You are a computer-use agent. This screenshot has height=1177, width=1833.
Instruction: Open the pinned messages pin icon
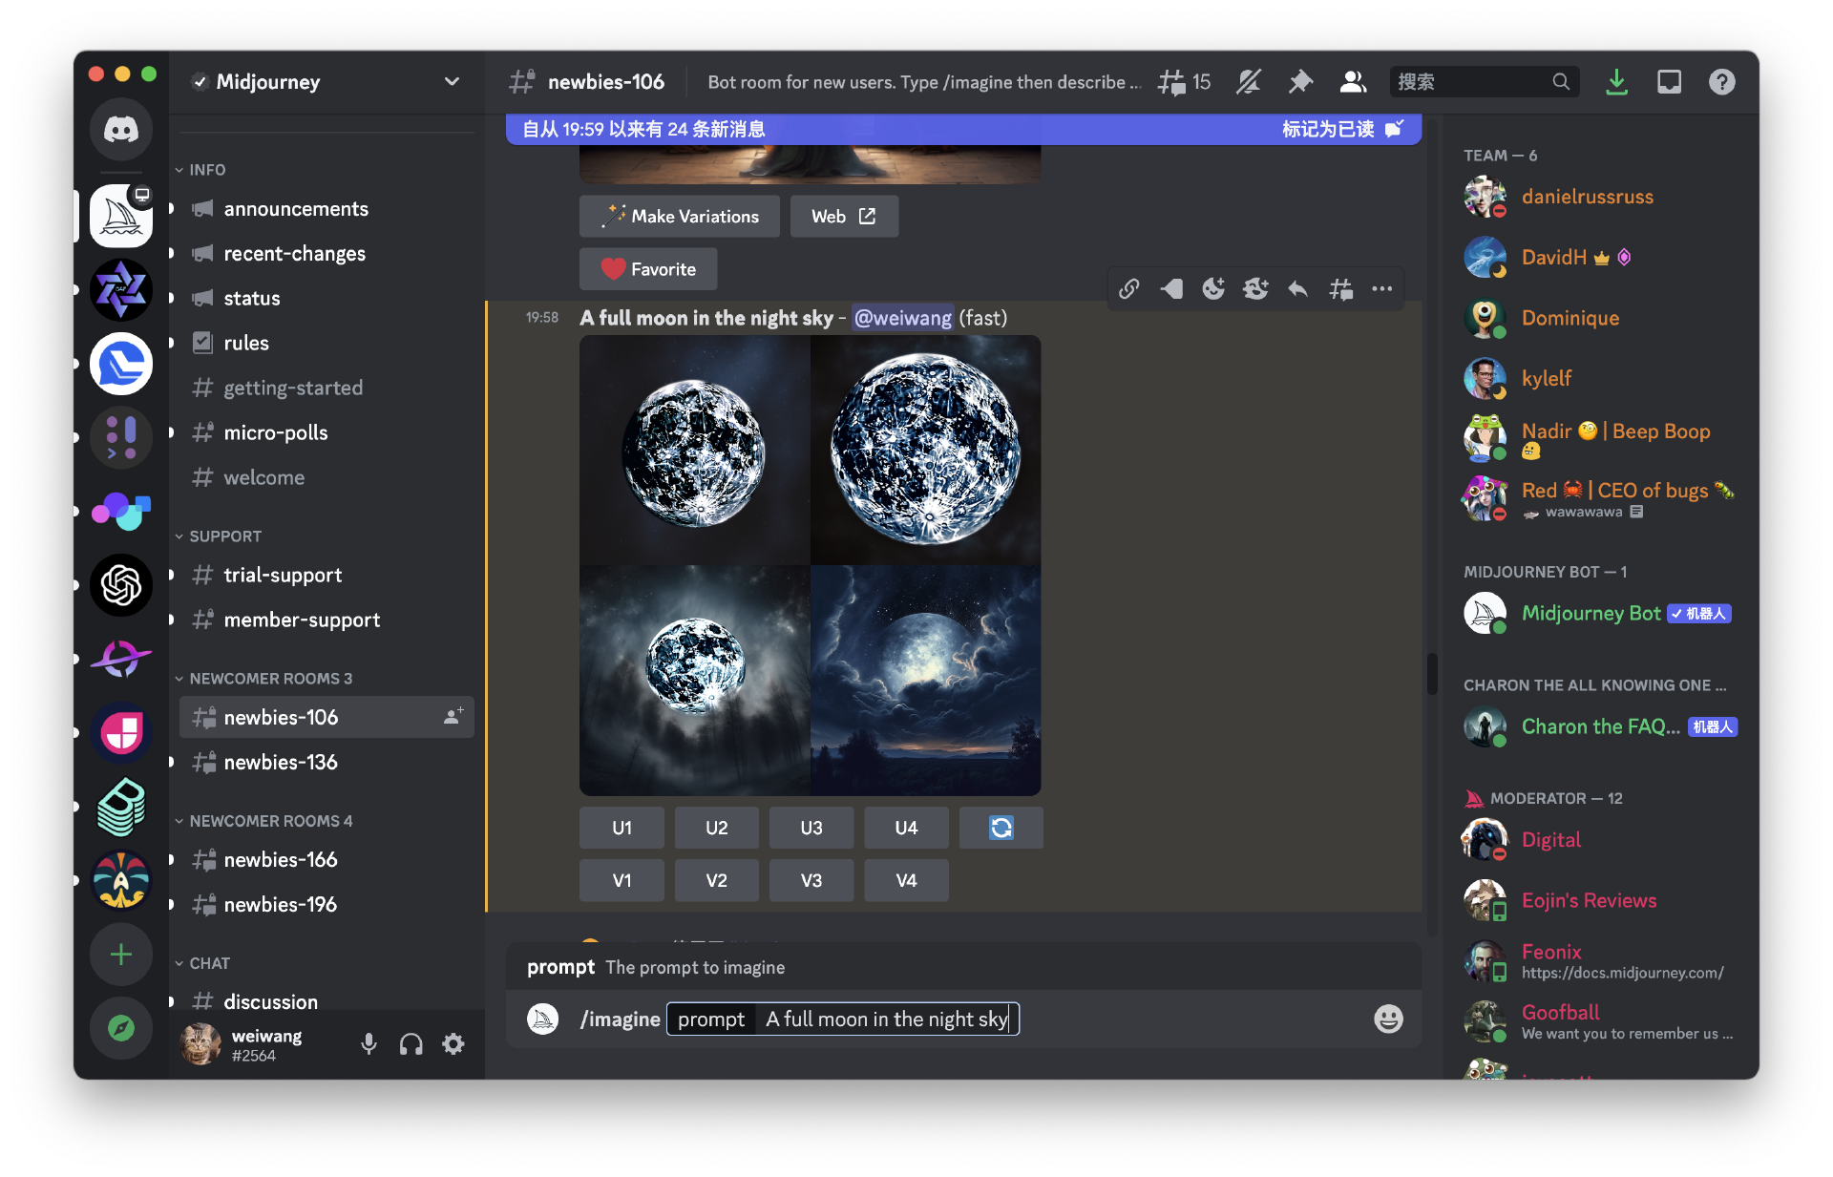tap(1299, 82)
